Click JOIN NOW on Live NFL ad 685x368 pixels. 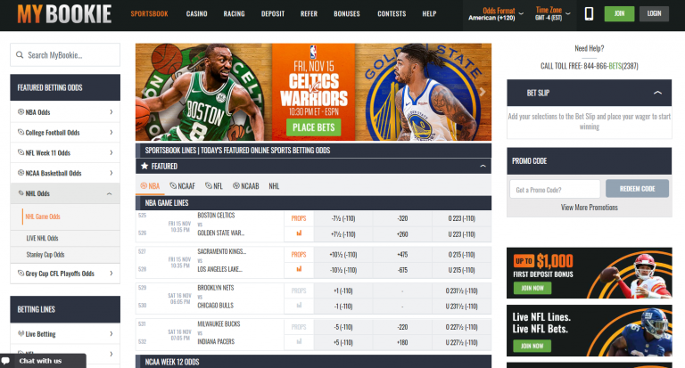coord(532,346)
